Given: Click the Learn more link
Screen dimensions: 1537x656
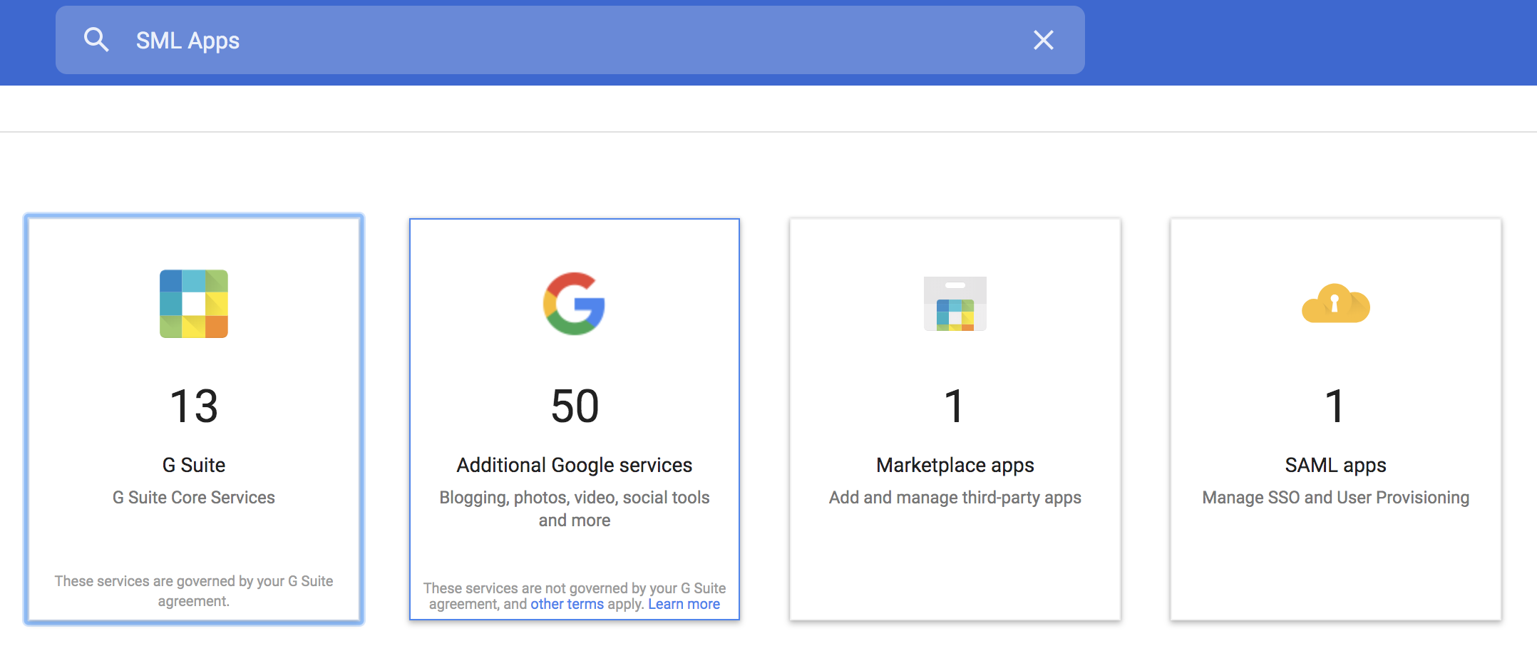Looking at the screenshot, I should coord(684,603).
